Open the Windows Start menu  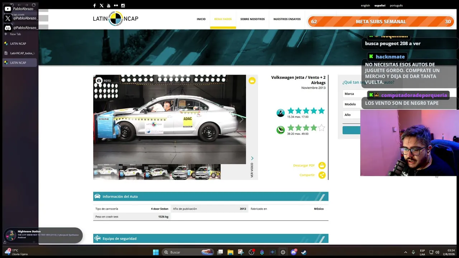156,252
